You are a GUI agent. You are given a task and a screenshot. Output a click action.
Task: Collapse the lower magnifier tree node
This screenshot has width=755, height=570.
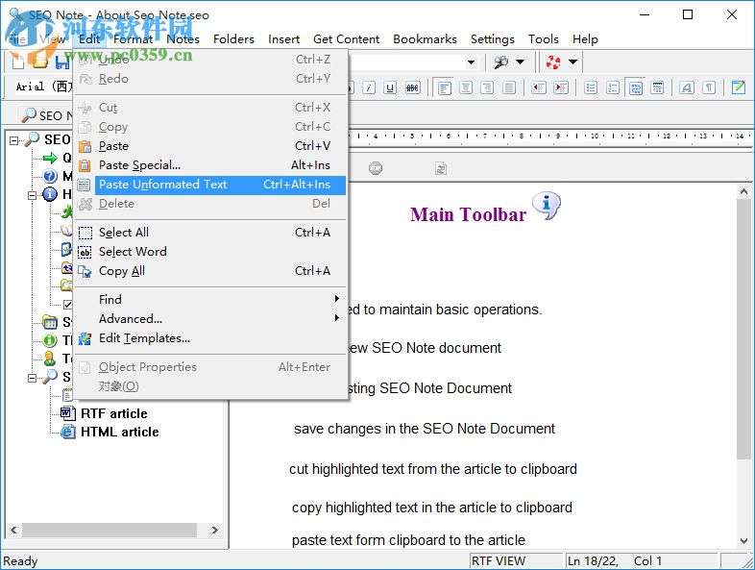point(32,378)
